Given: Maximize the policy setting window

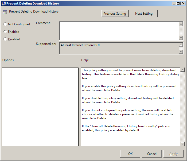Looking at the screenshot, I should point(178,3).
